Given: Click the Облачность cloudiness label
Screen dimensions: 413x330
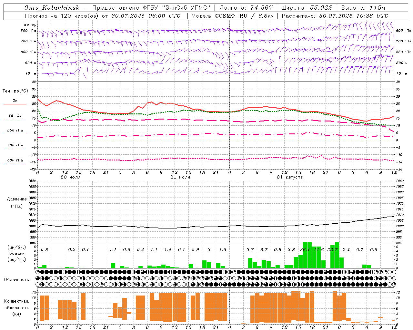Looking at the screenshot, I should point(16,279).
